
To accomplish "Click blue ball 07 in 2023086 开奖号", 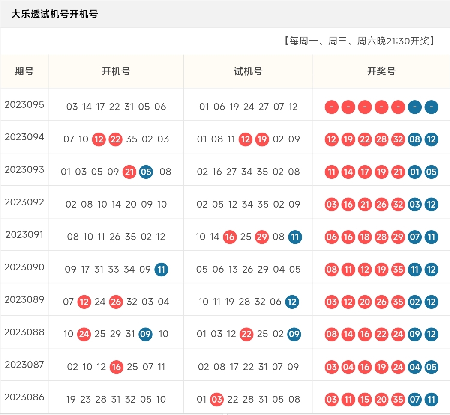I will [415, 400].
